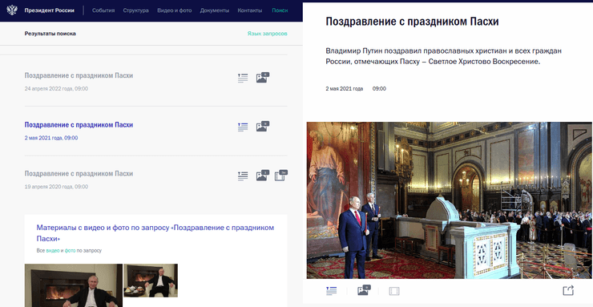Viewport: 593px width, 307px height.
Task: Open Материалы с видео и фото heading link
Action: (155, 233)
